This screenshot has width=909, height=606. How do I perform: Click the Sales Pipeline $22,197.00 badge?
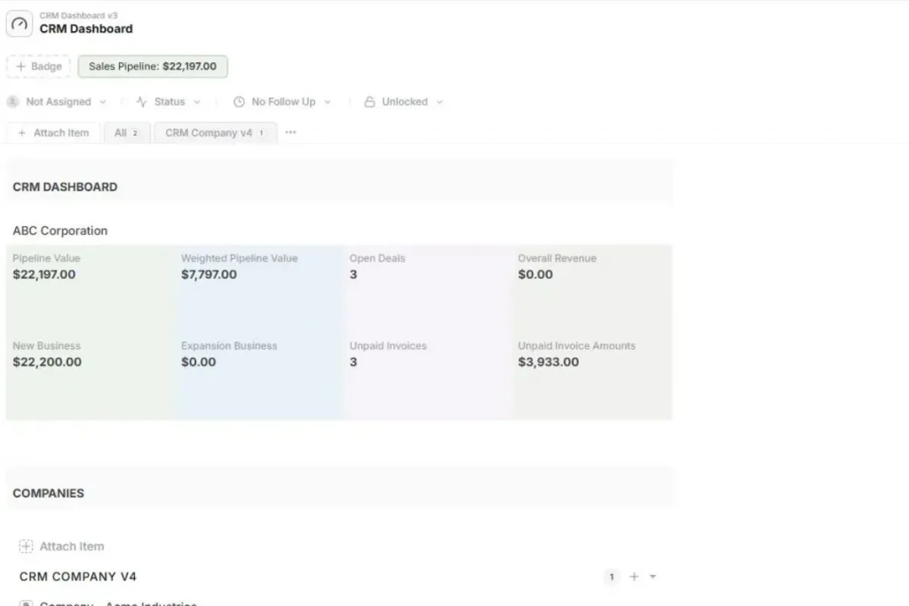tap(153, 66)
